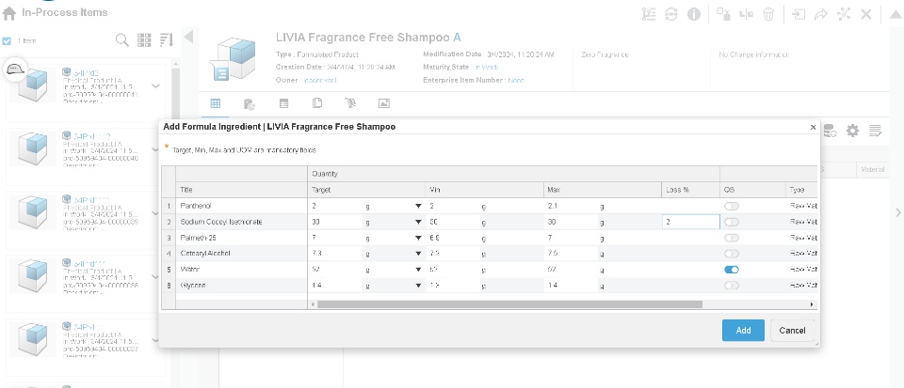Open the search magnifier in the item list
The width and height of the screenshot is (904, 388).
[x=121, y=40]
